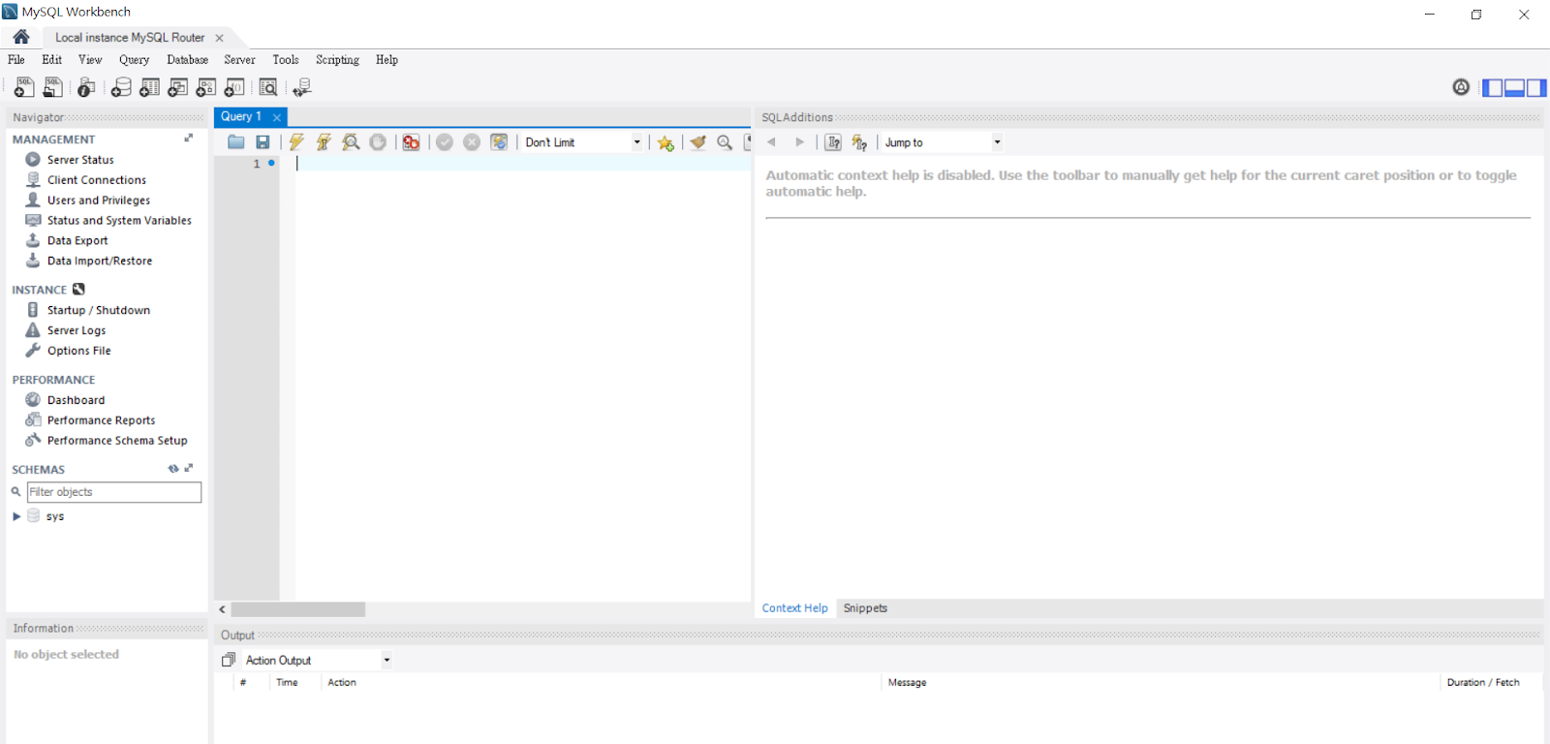Create a new SQL tab icon
Screen dimensions: 1550x744
(23, 87)
